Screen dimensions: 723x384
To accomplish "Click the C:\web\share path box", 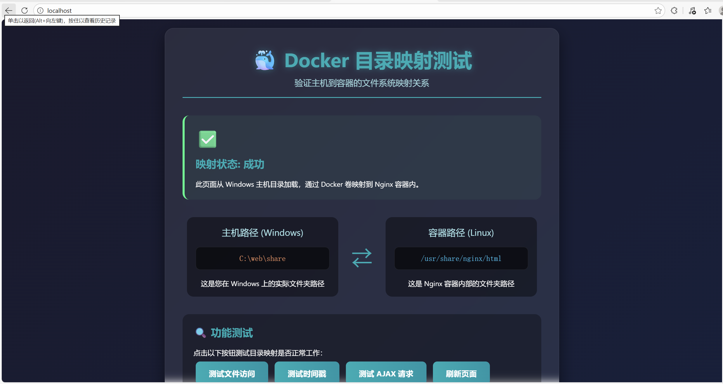I will [x=262, y=258].
